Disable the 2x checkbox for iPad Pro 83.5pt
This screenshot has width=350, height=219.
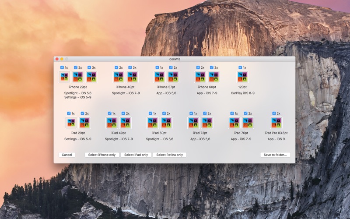pos(274,113)
